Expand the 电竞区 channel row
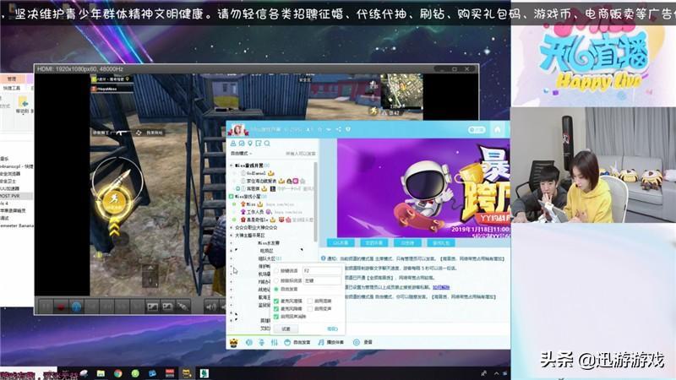Image resolution: width=676 pixels, height=380 pixels. coord(232,251)
